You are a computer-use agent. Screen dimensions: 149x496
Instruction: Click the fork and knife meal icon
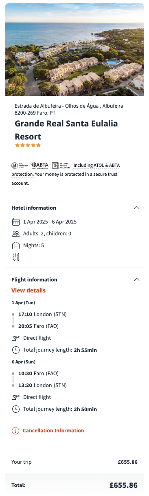(x=16, y=257)
